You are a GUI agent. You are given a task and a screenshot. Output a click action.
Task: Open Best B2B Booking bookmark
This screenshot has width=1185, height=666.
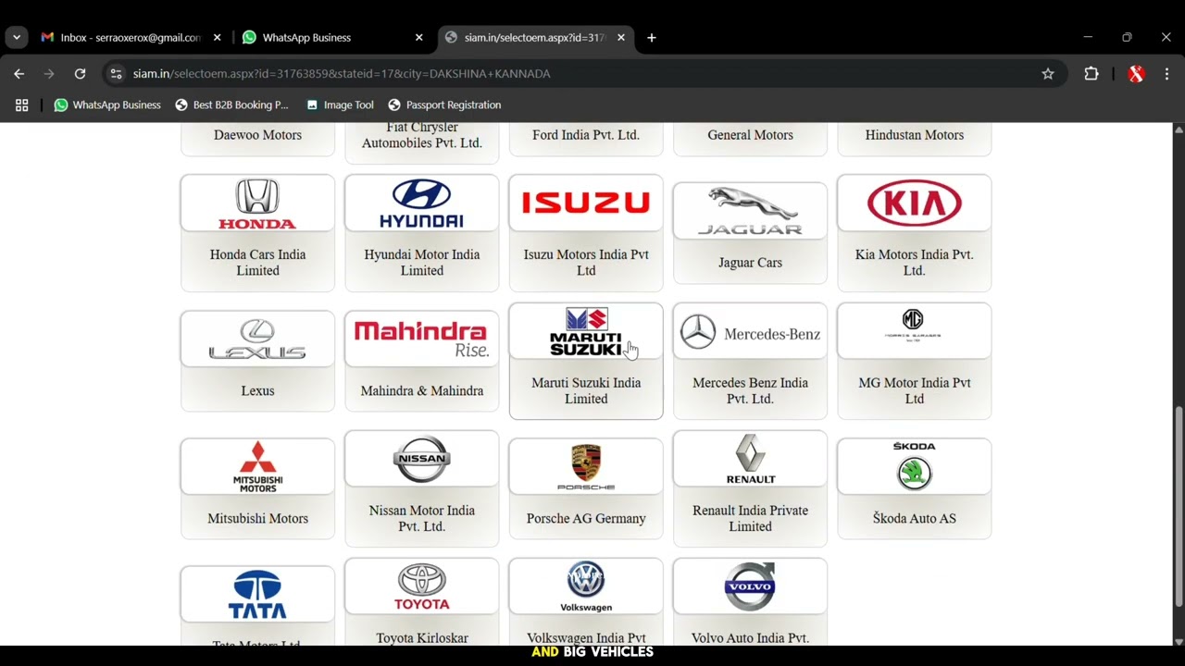231,105
